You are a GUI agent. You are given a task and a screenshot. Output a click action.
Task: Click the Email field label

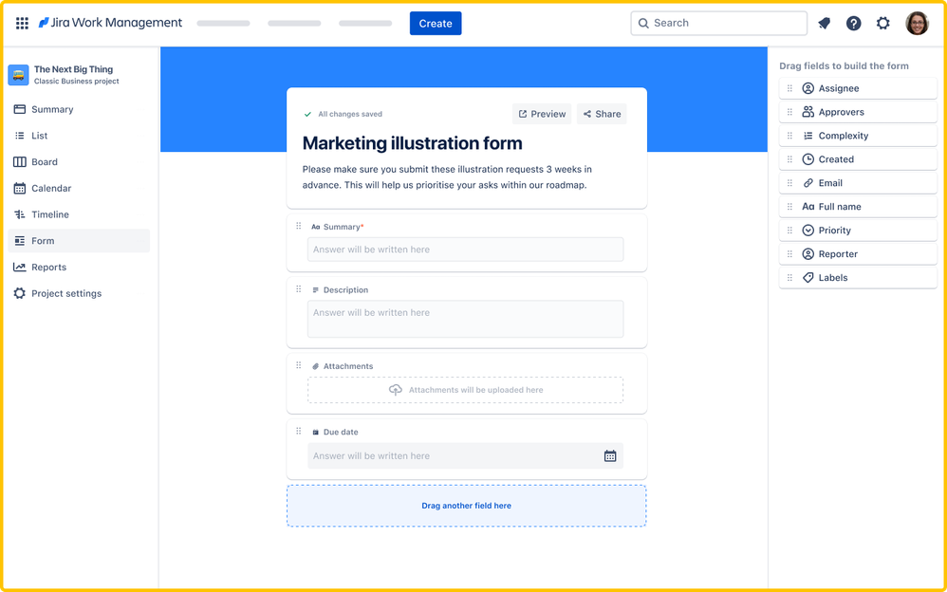coord(830,183)
